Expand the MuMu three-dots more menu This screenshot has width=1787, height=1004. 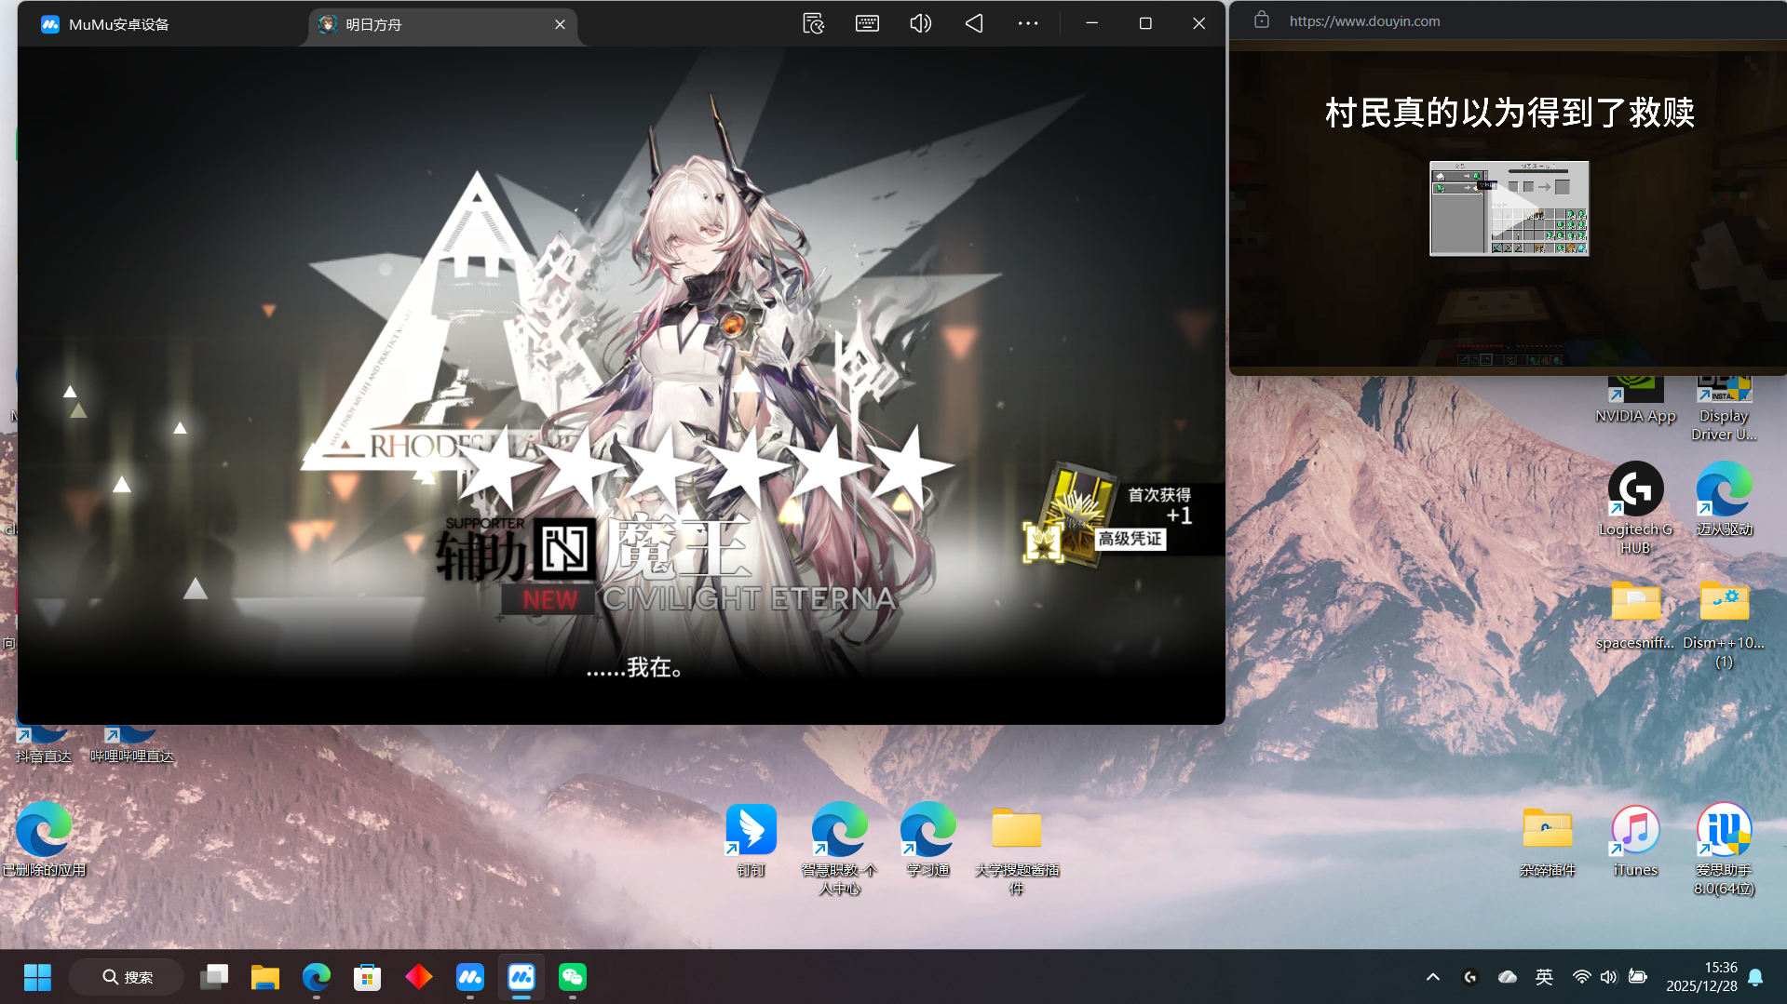coord(1027,23)
